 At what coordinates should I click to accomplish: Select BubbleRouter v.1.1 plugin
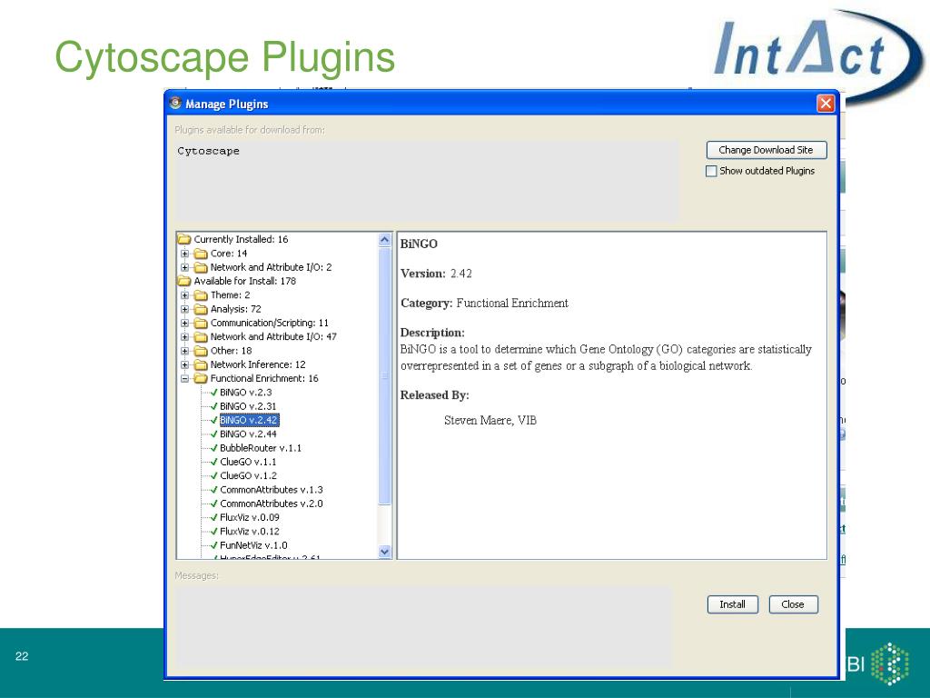point(261,448)
